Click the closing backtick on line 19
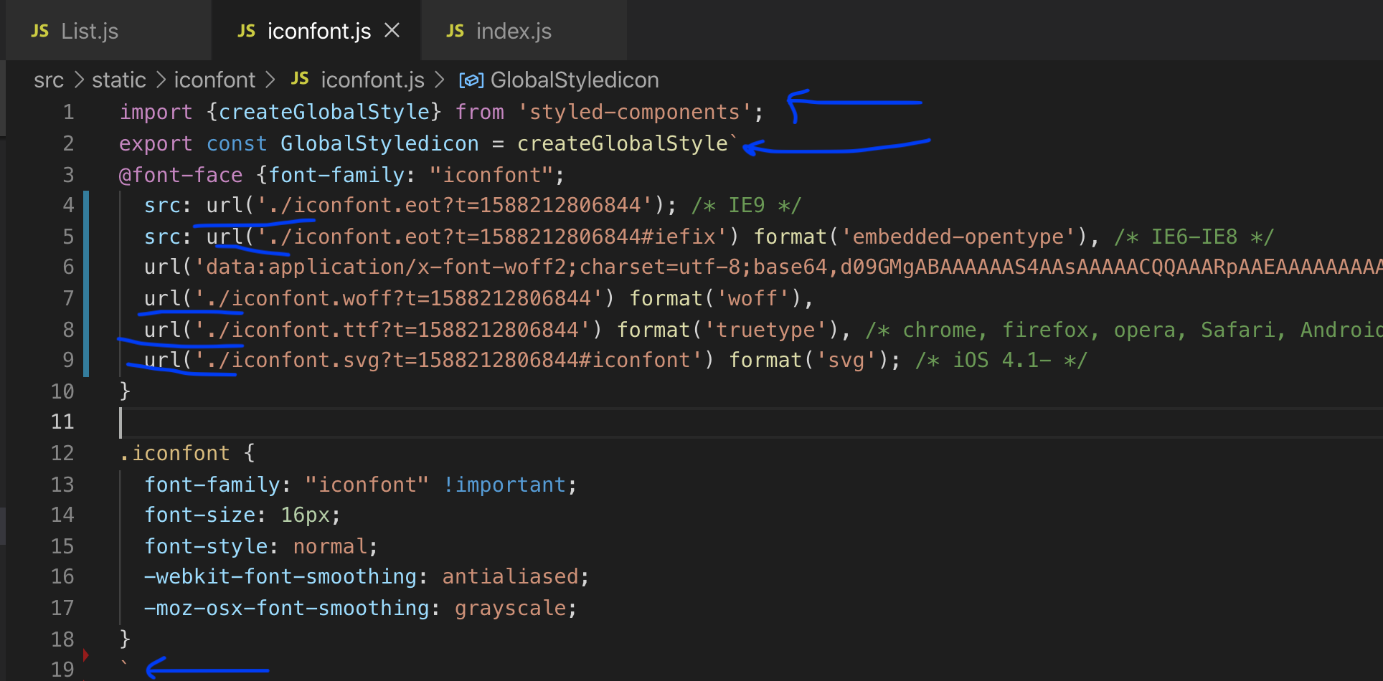The image size is (1383, 681). (x=125, y=664)
